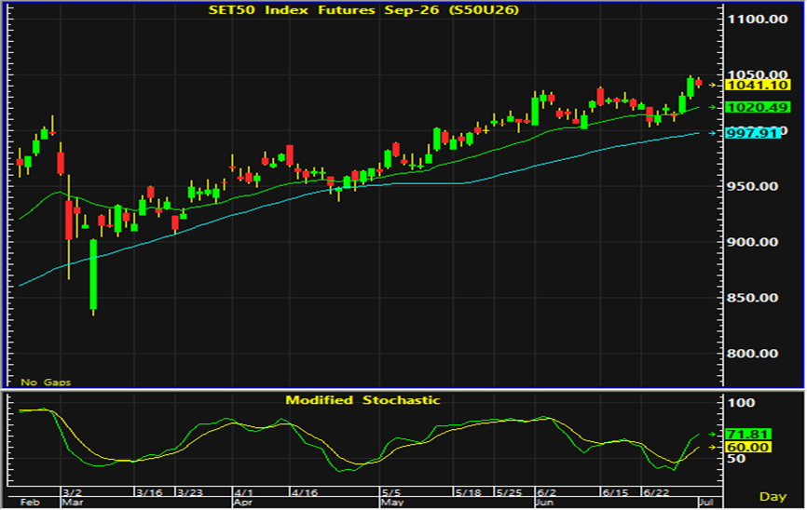Click the green arrow beside 1020.49

(x=712, y=107)
